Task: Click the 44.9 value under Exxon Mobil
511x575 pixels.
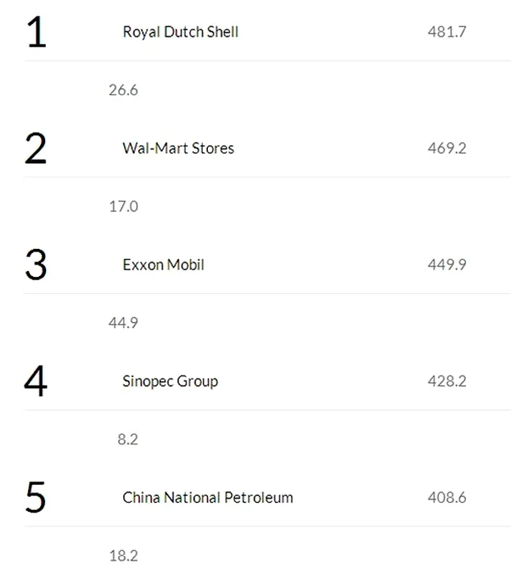Action: pos(123,323)
